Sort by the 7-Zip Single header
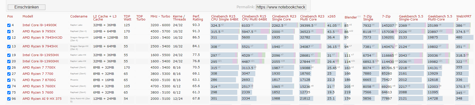 (x=368, y=18)
